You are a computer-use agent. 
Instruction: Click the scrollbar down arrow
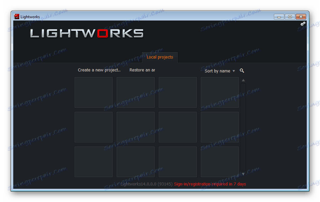pyautogui.click(x=243, y=174)
